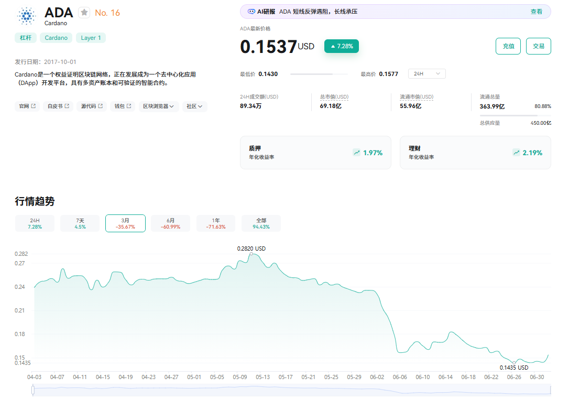569x410 pixels.
Task: Click the chart range slider left handle
Action: pos(33,390)
